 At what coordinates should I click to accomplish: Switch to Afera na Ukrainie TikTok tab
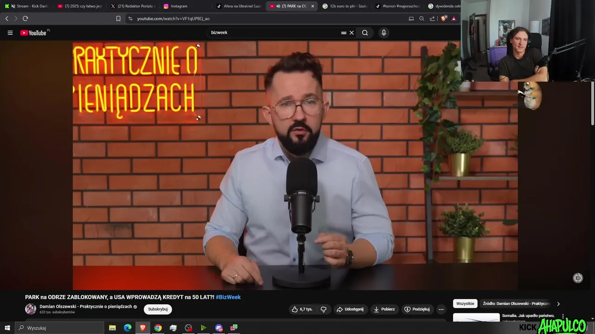239,6
